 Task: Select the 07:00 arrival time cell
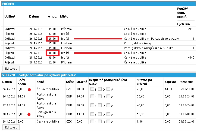click(52, 34)
